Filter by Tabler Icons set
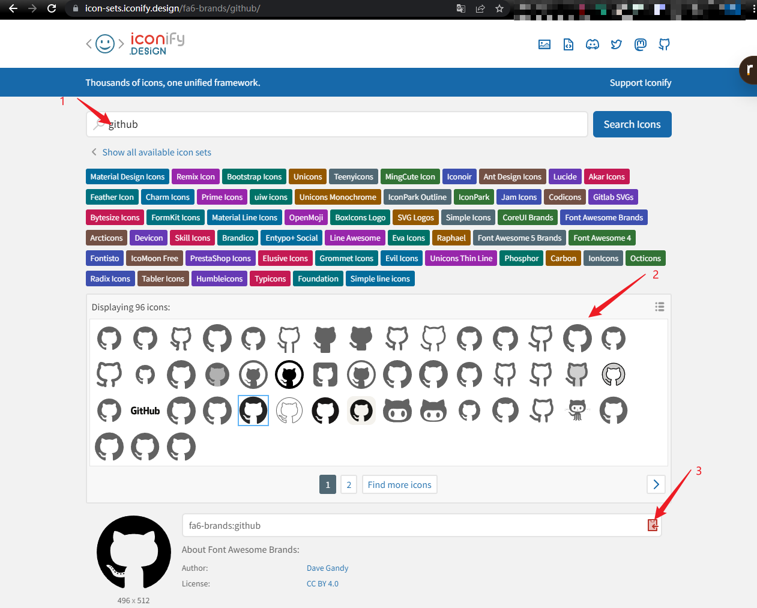The image size is (757, 608). coord(163,278)
